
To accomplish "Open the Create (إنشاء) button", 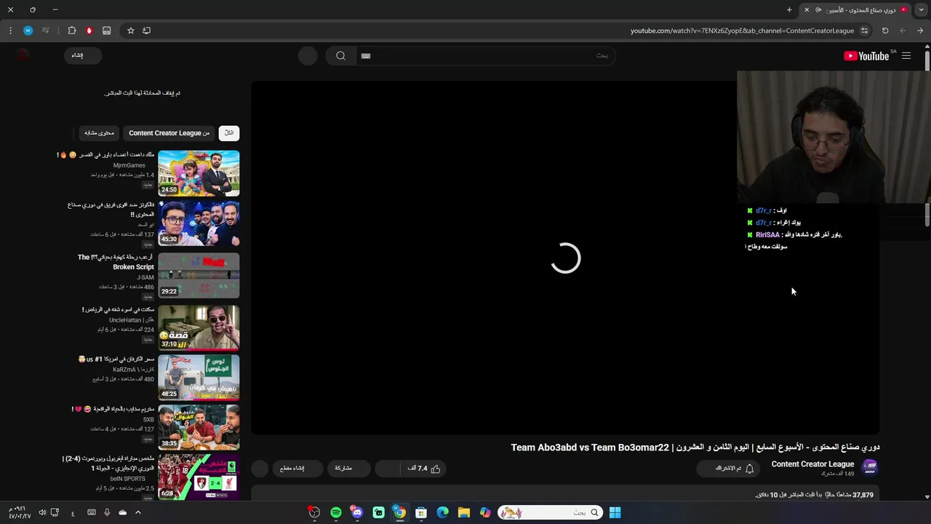I will point(82,55).
